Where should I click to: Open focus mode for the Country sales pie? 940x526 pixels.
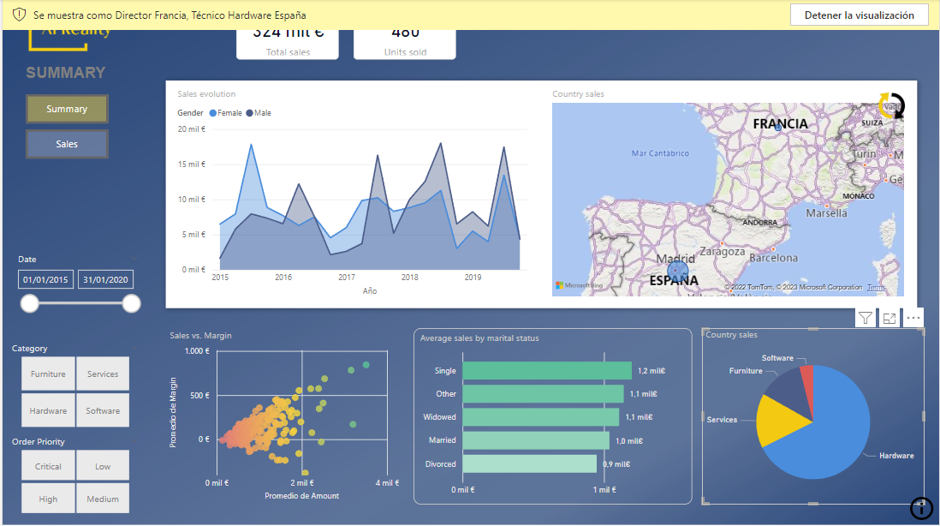(x=889, y=319)
